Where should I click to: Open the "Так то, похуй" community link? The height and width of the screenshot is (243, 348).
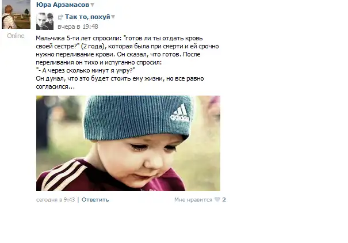coord(87,17)
